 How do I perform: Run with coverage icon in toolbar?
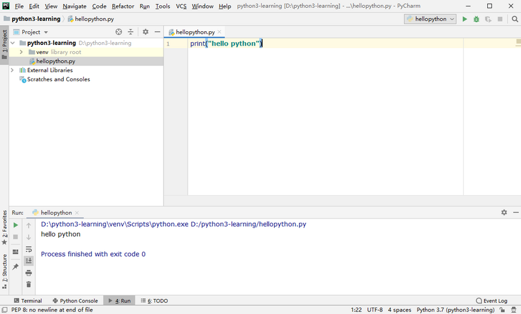(488, 20)
